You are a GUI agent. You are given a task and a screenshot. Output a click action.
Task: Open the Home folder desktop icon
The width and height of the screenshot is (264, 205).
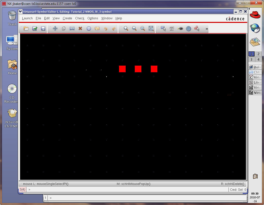[12, 67]
